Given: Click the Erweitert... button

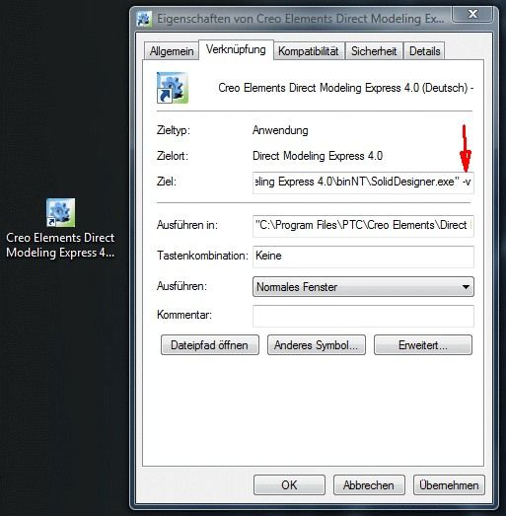Looking at the screenshot, I should [x=423, y=345].
